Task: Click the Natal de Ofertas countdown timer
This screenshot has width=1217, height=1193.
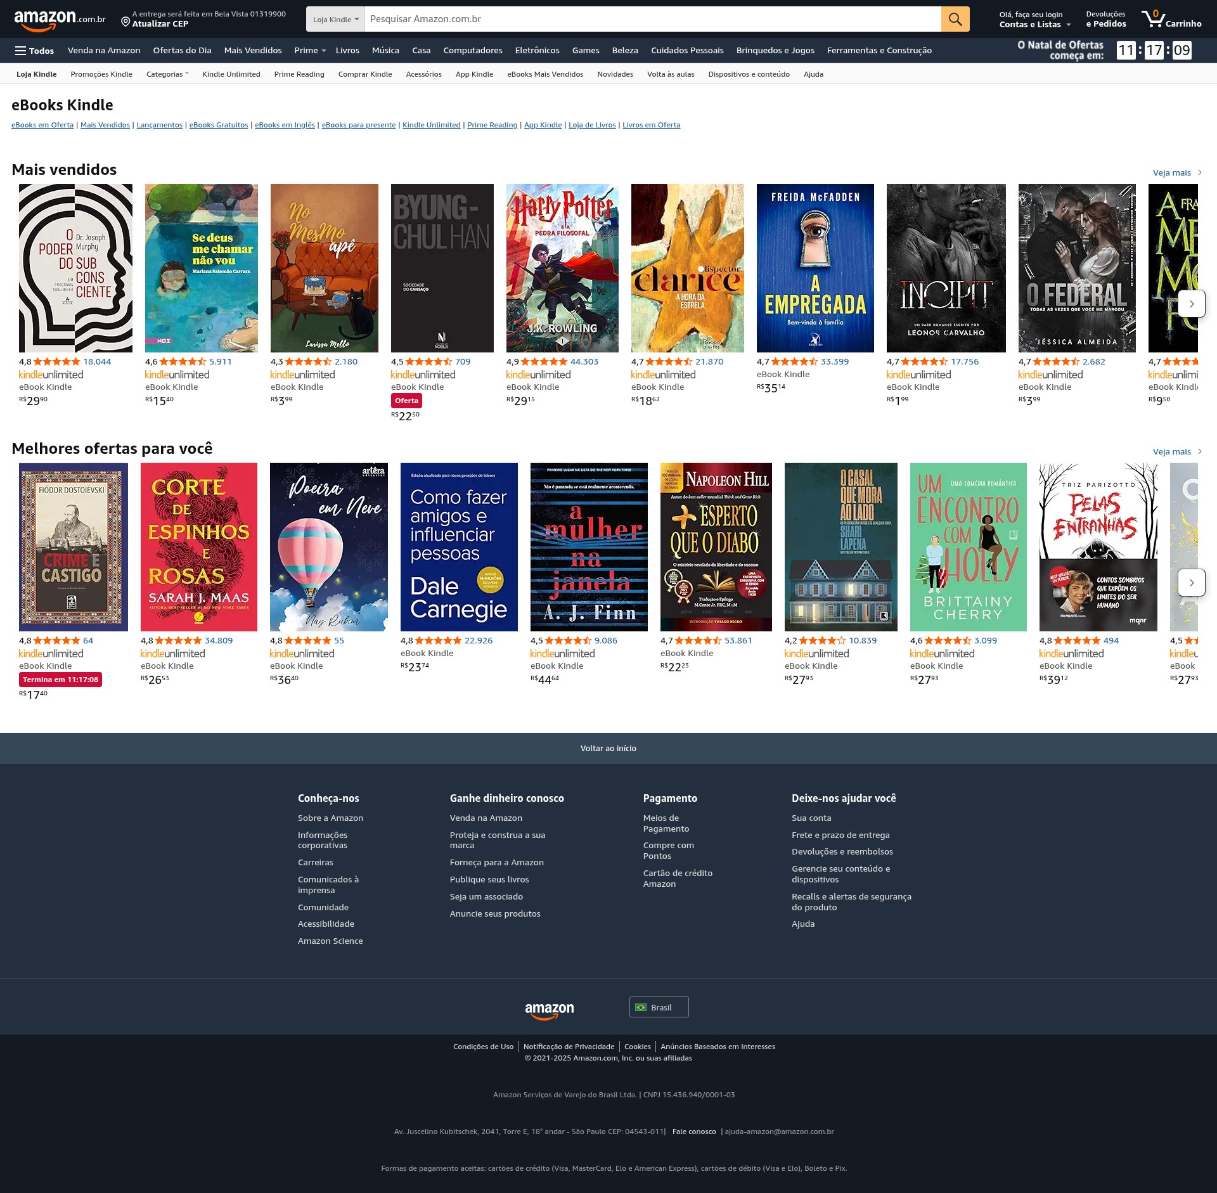Action: click(1154, 50)
